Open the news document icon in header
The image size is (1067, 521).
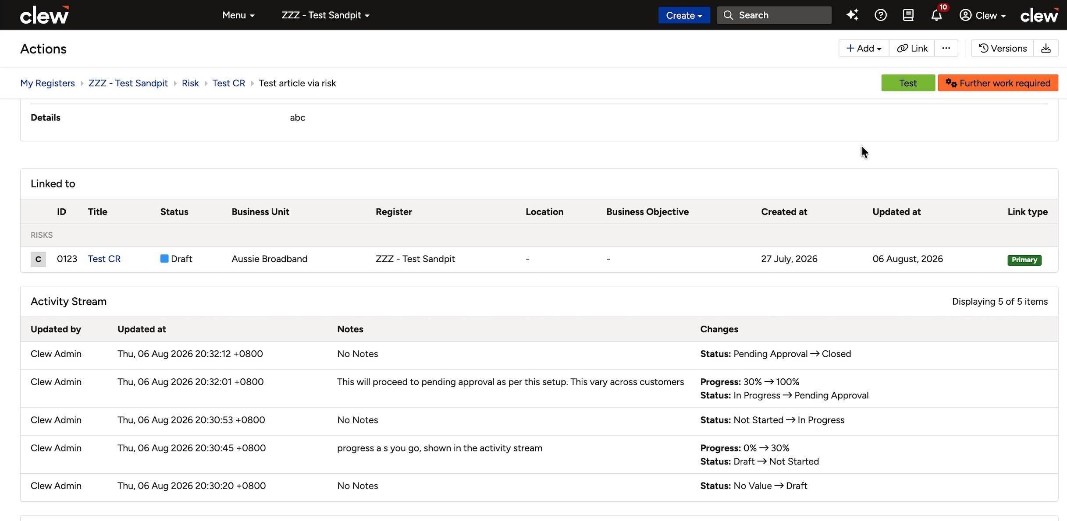click(908, 15)
